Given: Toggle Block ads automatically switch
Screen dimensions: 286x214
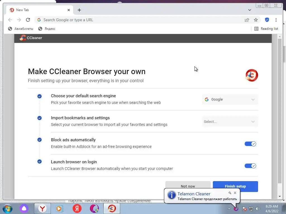Looking at the screenshot, I should (x=250, y=144).
